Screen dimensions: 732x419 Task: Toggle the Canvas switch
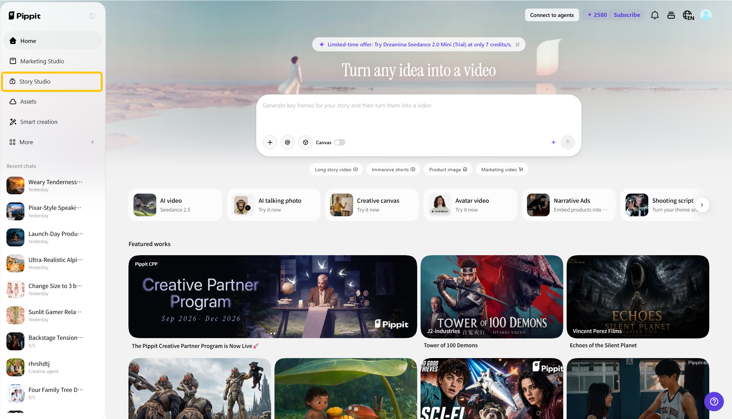point(340,142)
